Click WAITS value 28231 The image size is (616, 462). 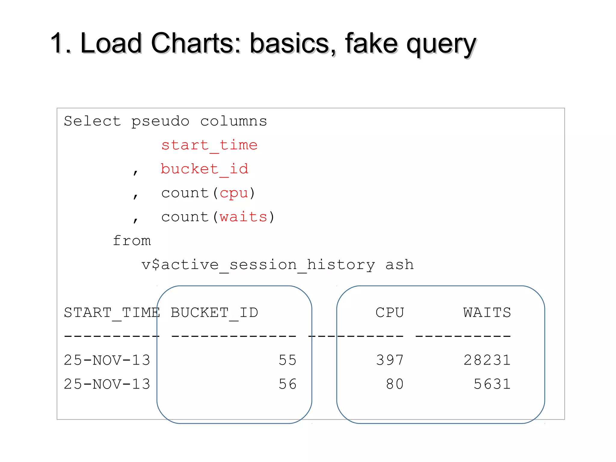(x=487, y=360)
